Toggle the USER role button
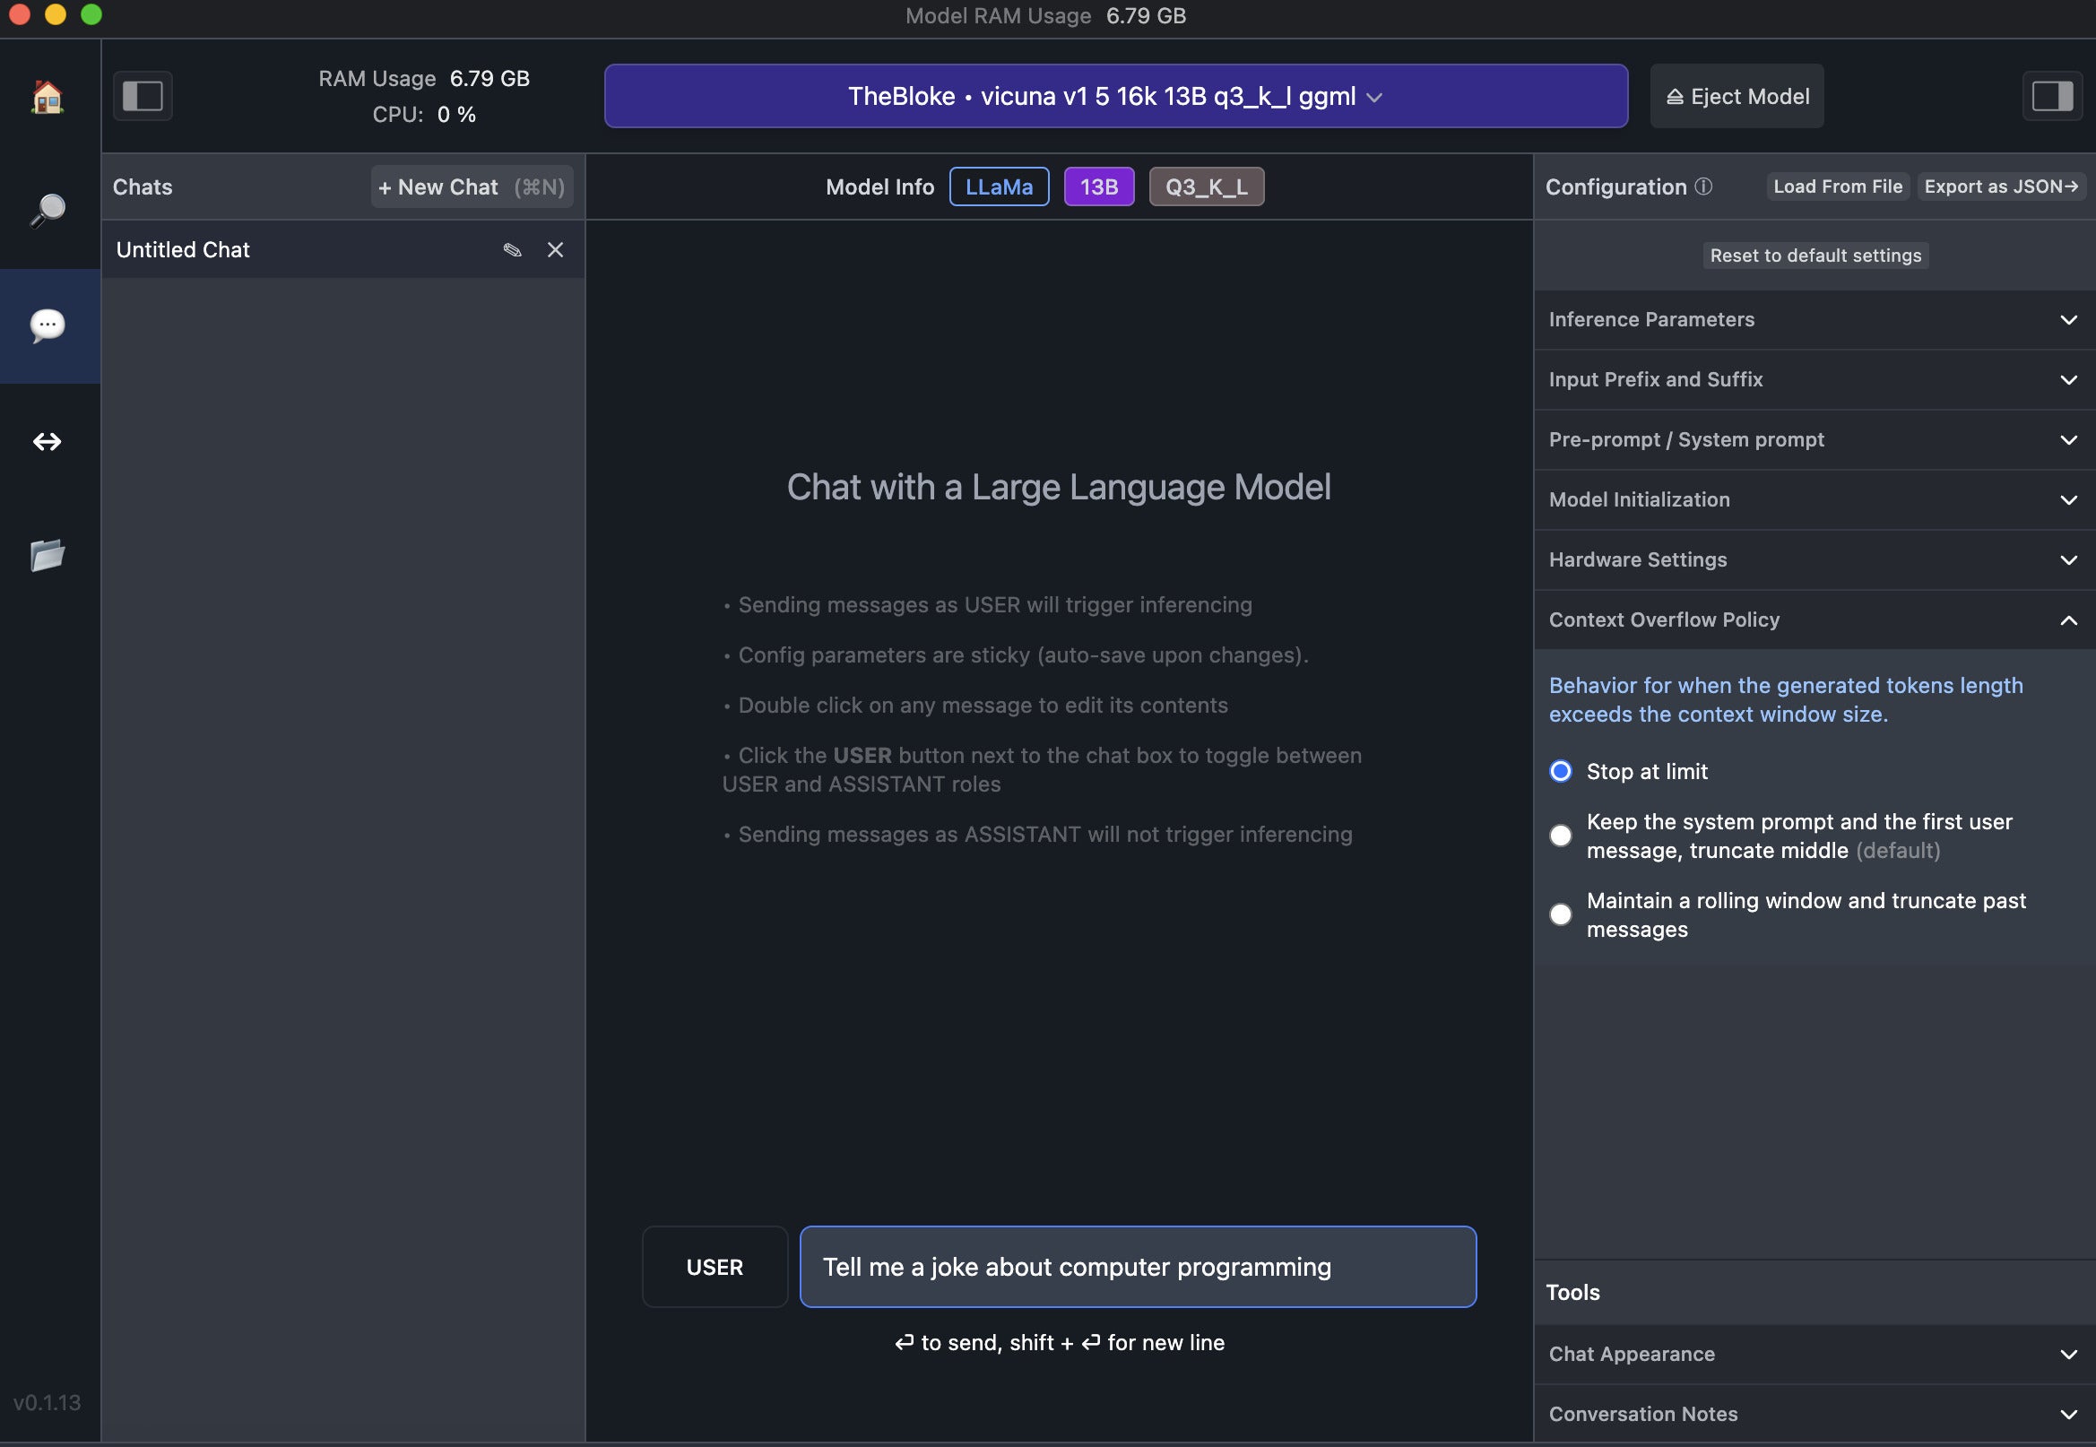The width and height of the screenshot is (2096, 1447). [715, 1267]
